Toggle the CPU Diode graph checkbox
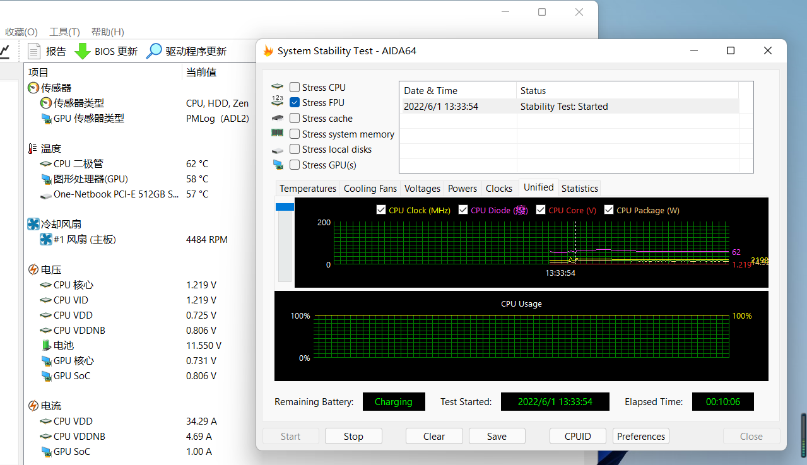Screen dimensions: 807x465 point(463,209)
